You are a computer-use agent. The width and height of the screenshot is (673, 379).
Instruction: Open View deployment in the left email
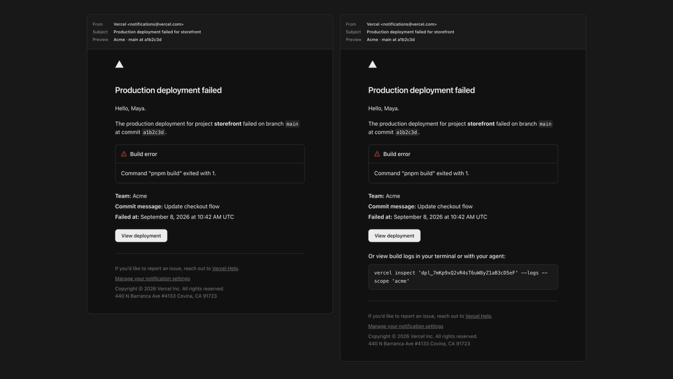(x=141, y=236)
